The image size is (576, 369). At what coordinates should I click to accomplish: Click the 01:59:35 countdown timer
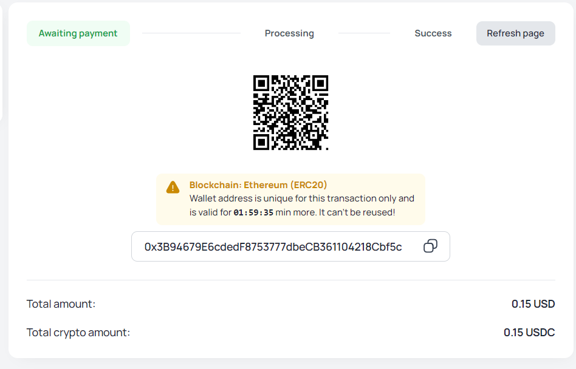[253, 213]
